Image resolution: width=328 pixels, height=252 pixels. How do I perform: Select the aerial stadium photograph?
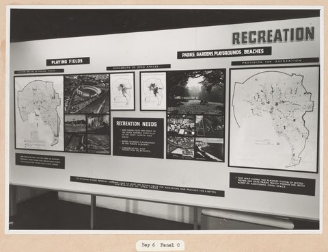[87, 94]
